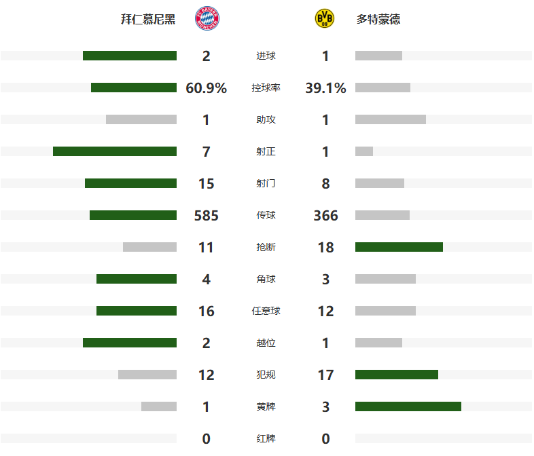Click the Bayern Munich club crest
This screenshot has width=534, height=456.
tap(207, 19)
